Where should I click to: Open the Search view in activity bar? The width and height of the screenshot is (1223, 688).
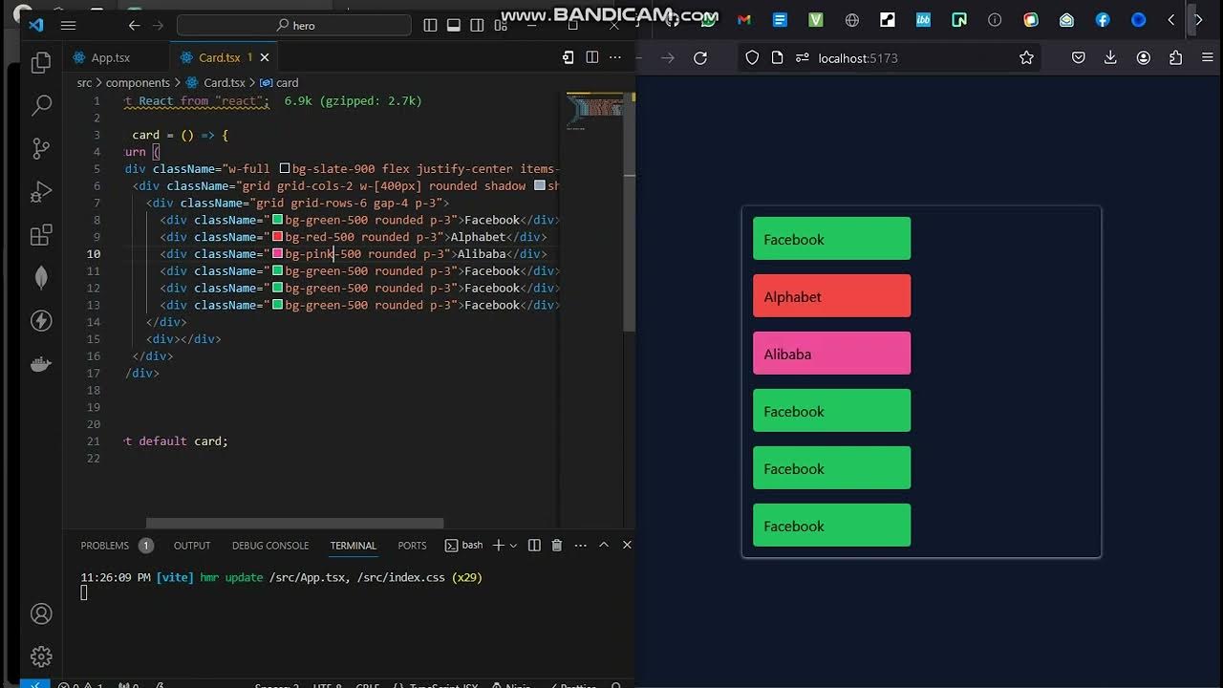coord(41,105)
